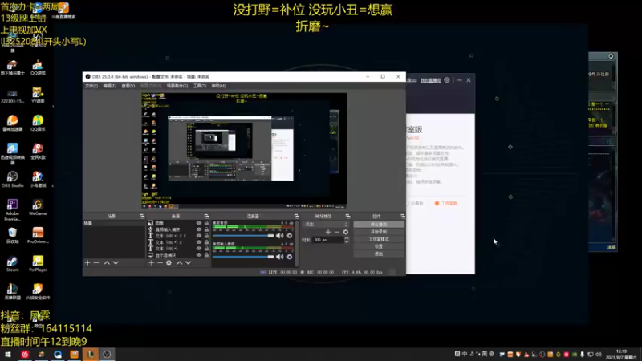The height and width of the screenshot is (361, 642).
Task: Click the desktop audio volume slider
Action: pos(243,236)
